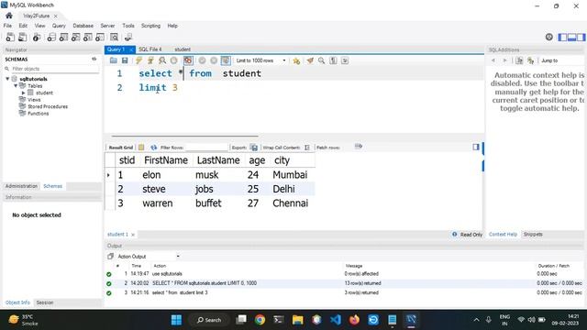
Task: Click Export recordset save icon
Action: (x=254, y=148)
